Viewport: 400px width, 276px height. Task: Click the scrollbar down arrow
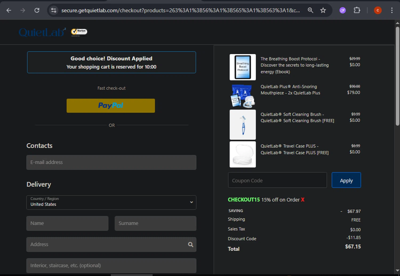[x=397, y=271]
